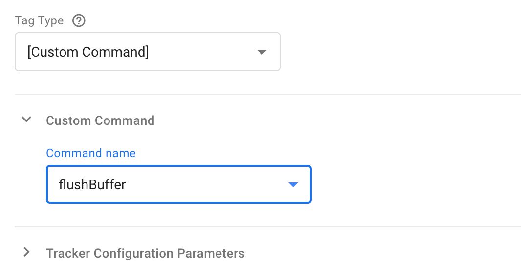Image resolution: width=521 pixels, height=280 pixels.
Task: Focus the Command name combo box
Action: pos(179,184)
